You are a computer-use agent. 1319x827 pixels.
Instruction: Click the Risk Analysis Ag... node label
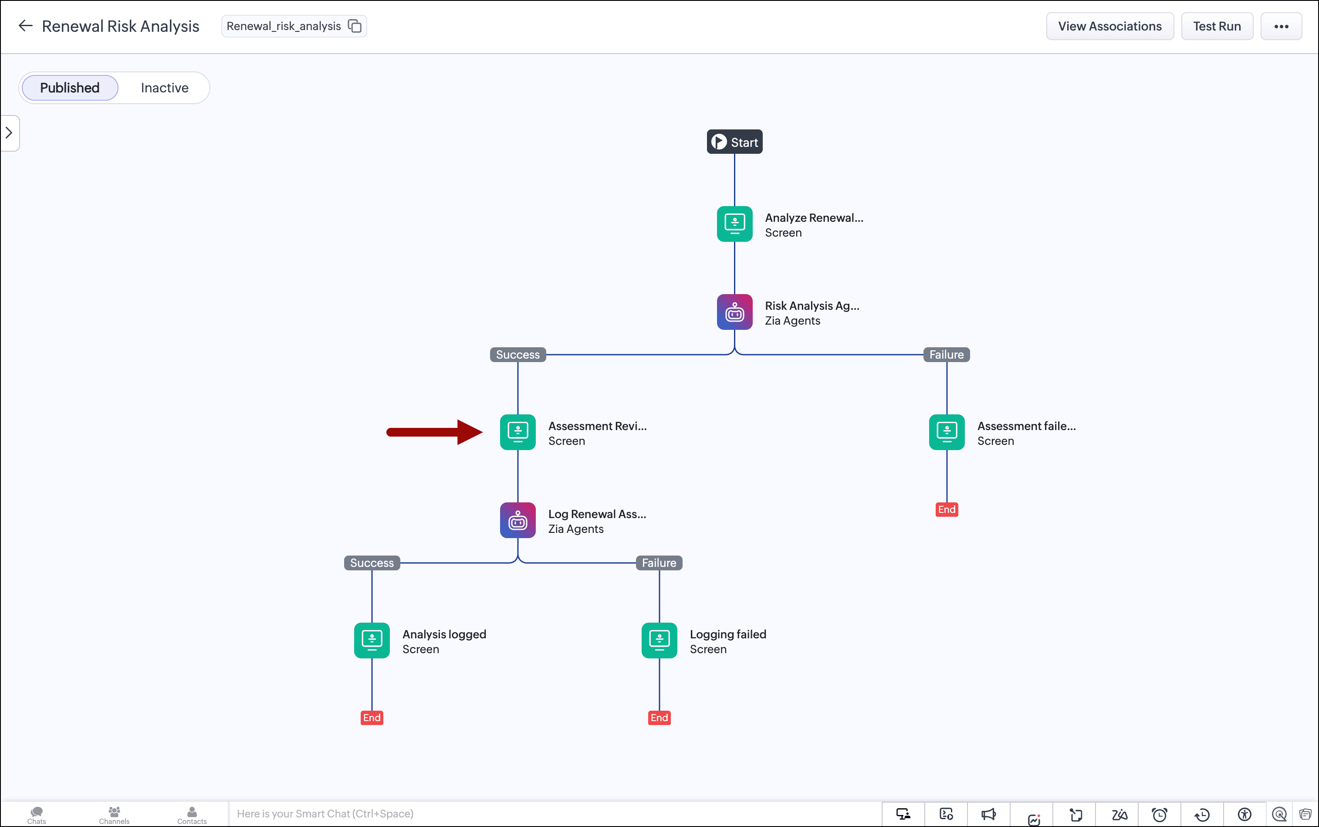click(812, 306)
